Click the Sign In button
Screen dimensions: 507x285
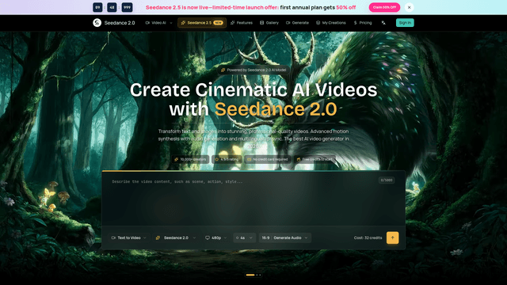405,23
